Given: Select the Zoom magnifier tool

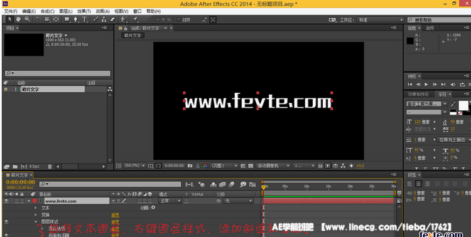Looking at the screenshot, I should coord(27,19).
